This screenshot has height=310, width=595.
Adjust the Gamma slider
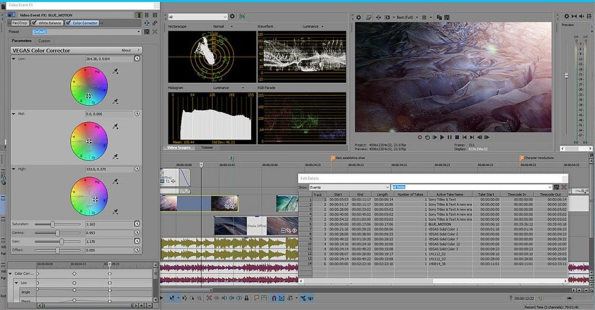click(x=57, y=233)
